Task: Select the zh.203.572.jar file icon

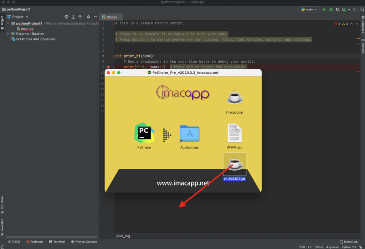Action: [x=235, y=164]
